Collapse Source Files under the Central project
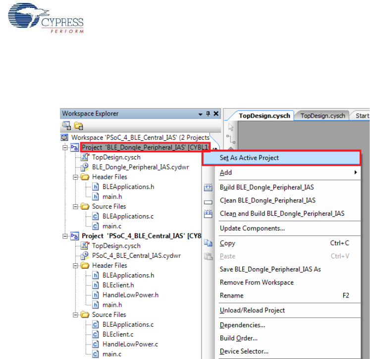 tap(75, 315)
